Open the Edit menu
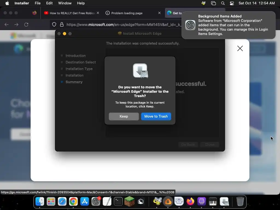The height and width of the screenshot is (210, 280). [x=49, y=3]
